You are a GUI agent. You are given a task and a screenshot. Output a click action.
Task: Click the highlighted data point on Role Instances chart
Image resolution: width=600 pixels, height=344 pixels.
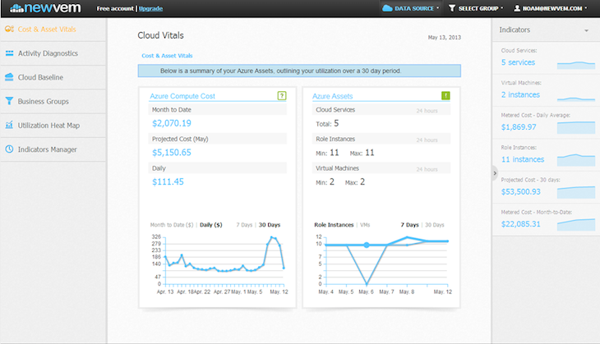coord(367,245)
